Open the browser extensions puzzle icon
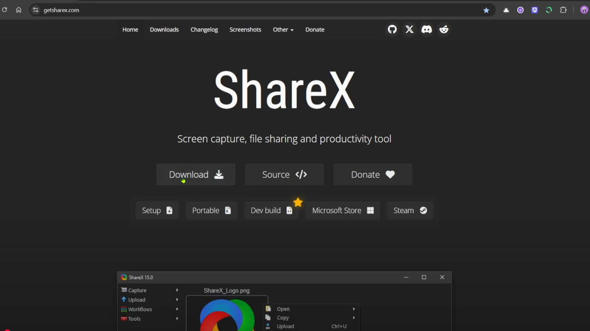 click(x=563, y=10)
